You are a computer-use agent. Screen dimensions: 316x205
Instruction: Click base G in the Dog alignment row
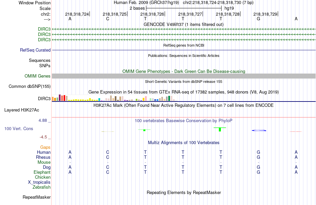[258, 167]
